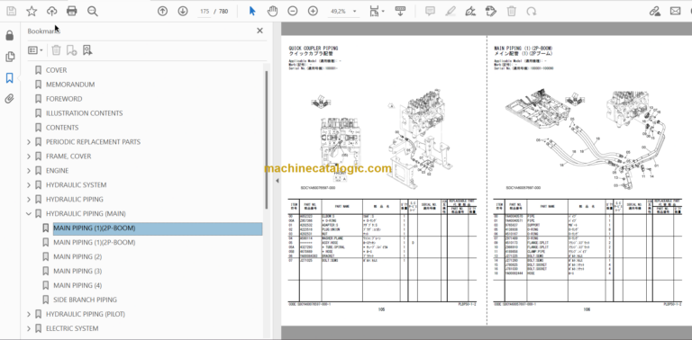The image size is (692, 340).
Task: Open the ILLUSTRATION CONTENTS bookmark
Action: click(85, 113)
